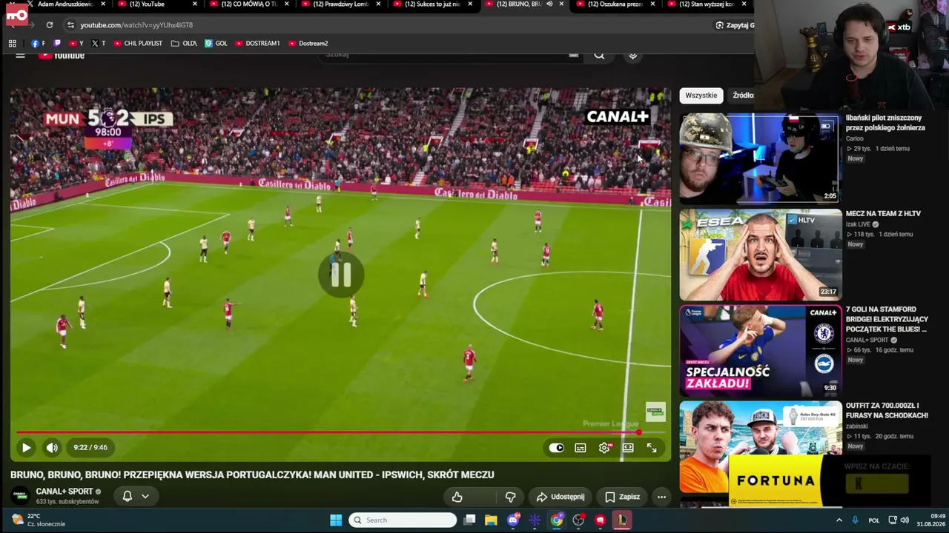Show hidden system tray icons chevron
This screenshot has width=949, height=533.
[x=839, y=520]
